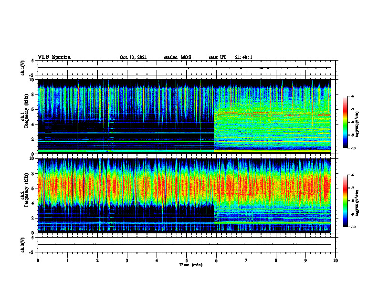
Task: Click the ch.1 frequency tick label '4'
Action: (x=33, y=125)
